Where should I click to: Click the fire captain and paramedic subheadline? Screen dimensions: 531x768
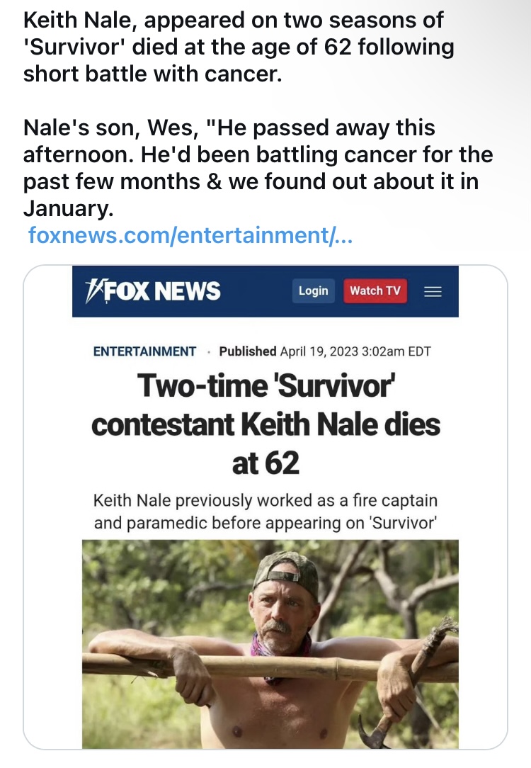[x=265, y=512]
